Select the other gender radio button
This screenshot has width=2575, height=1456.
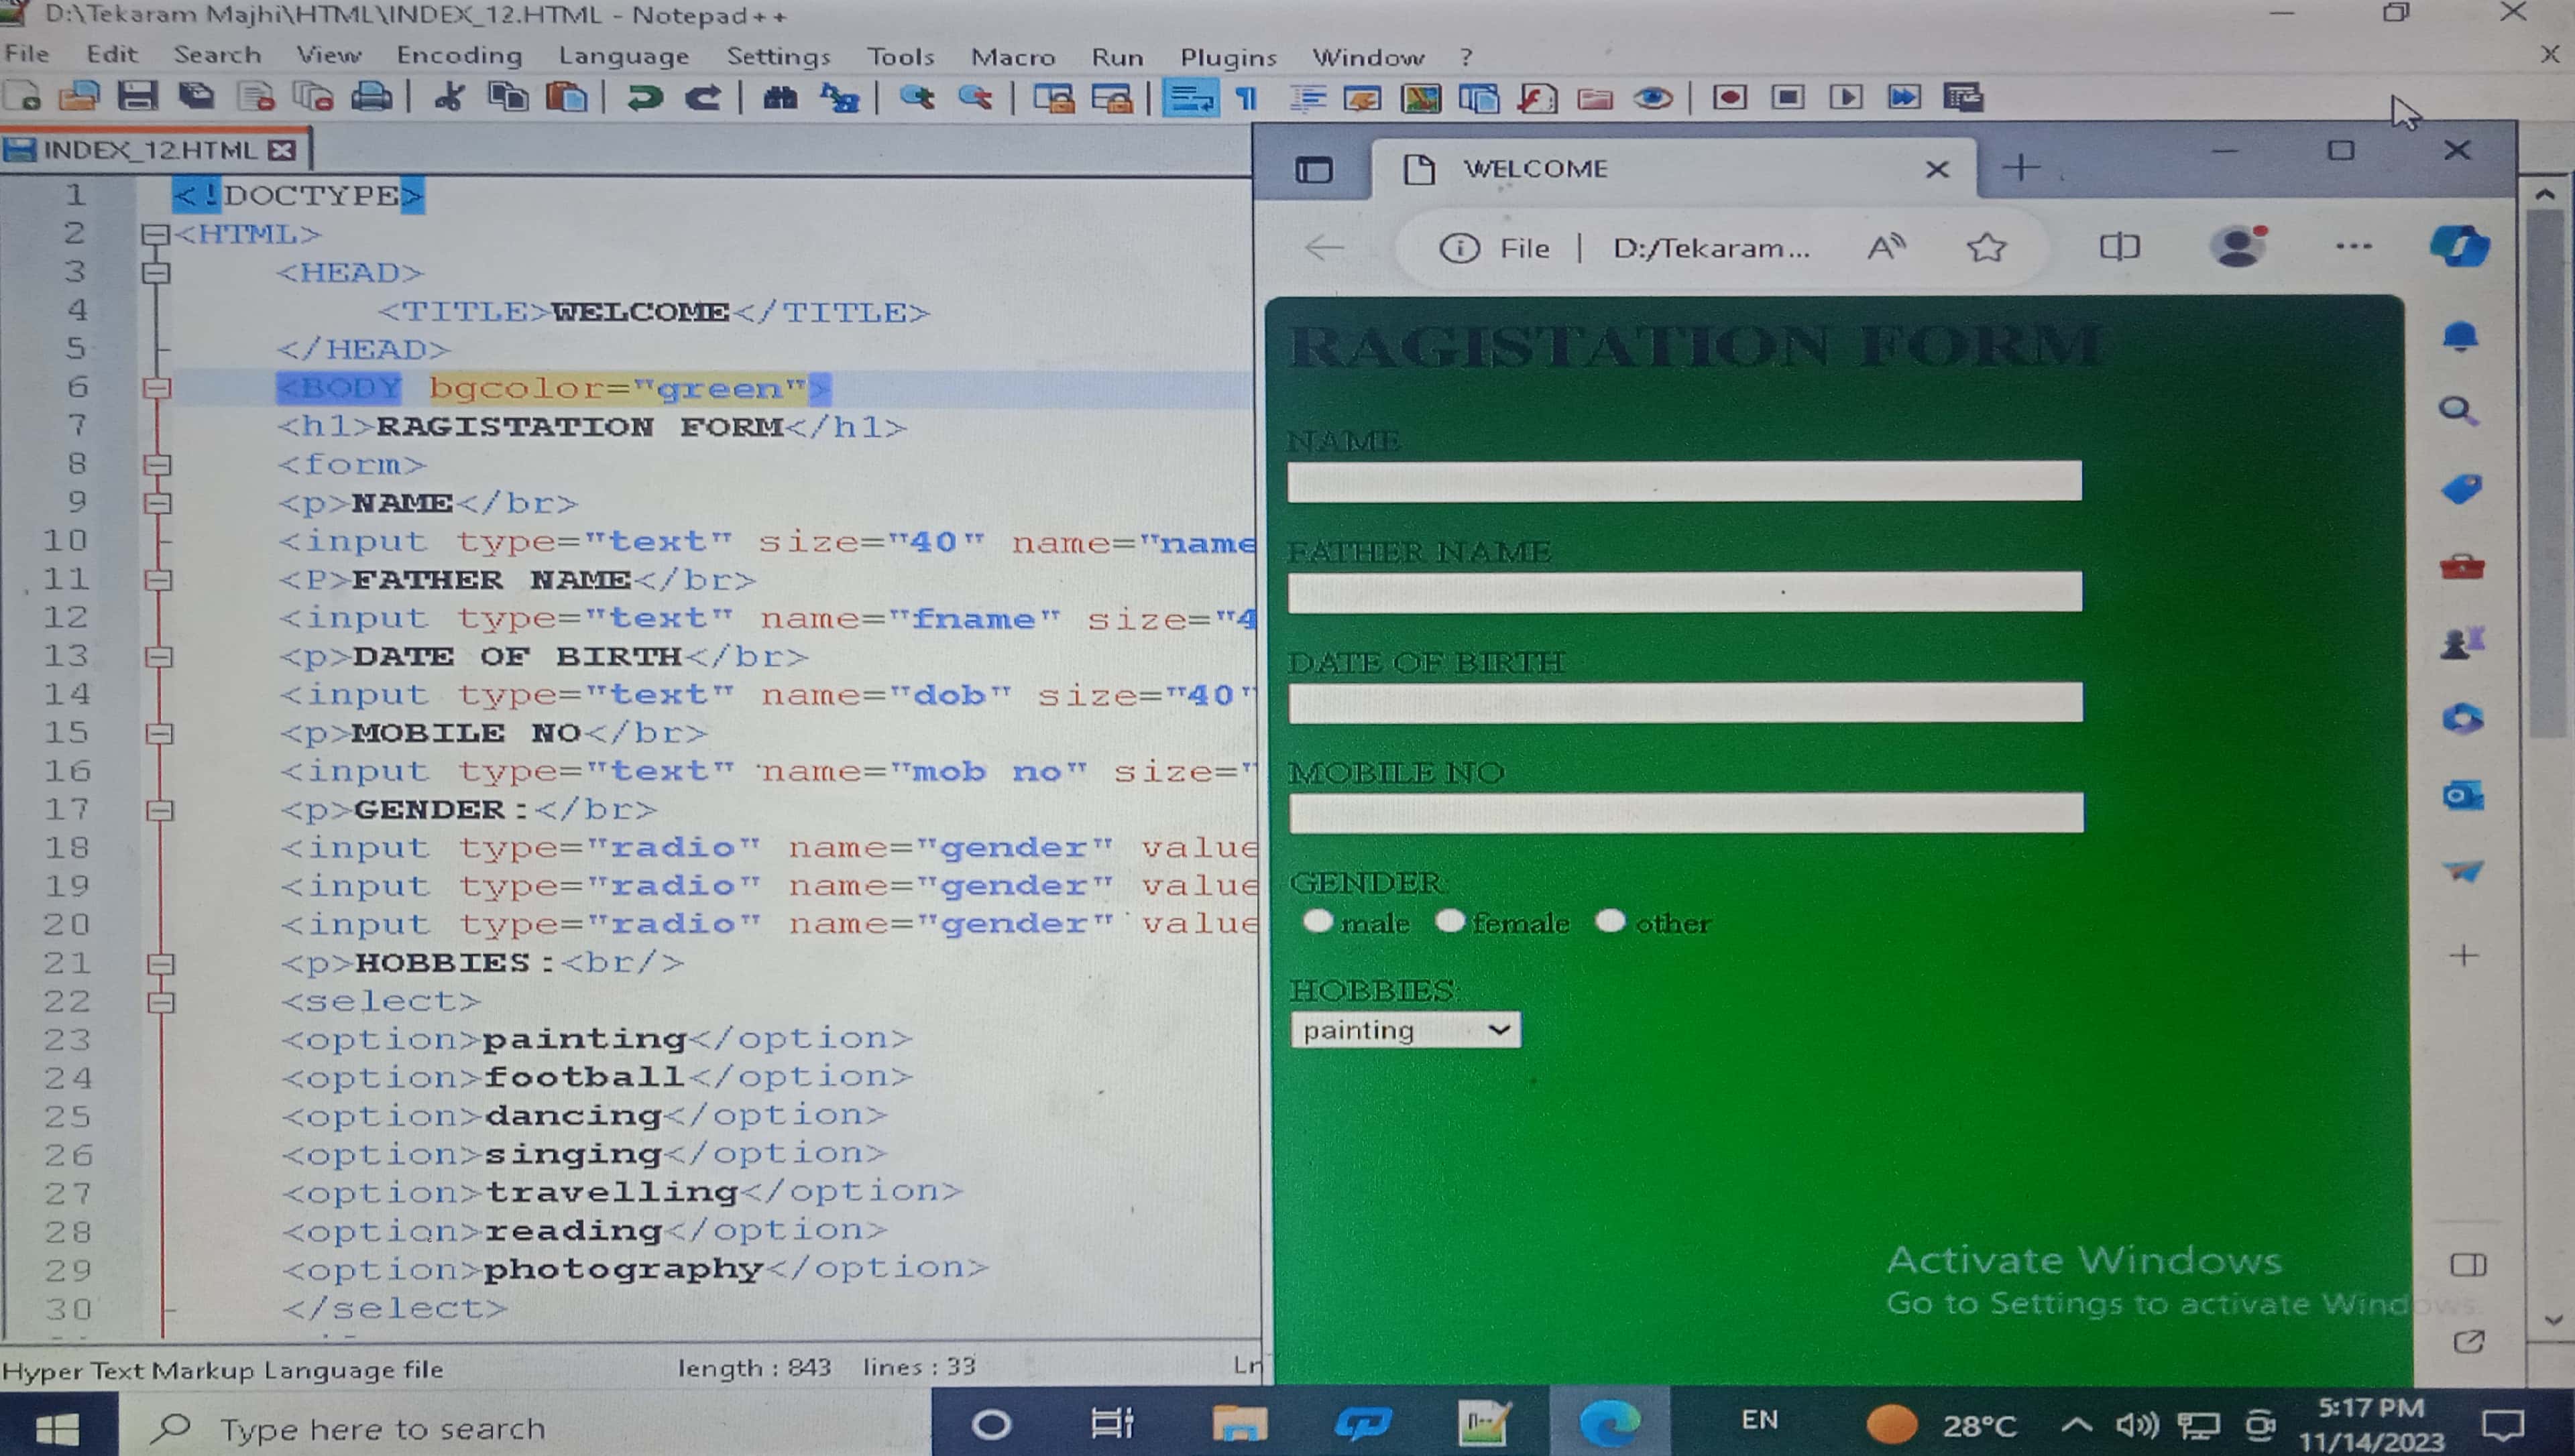tap(1610, 920)
